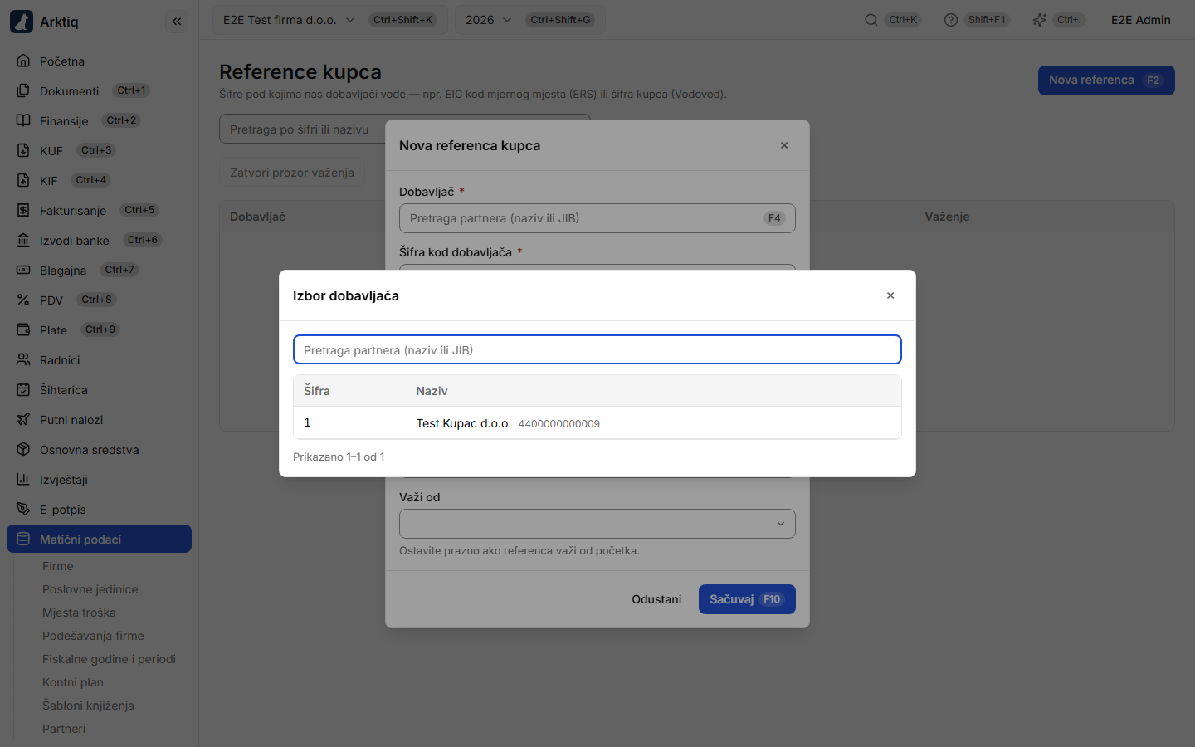Viewport: 1195px width, 747px height.
Task: Open Izvještaji chart icon
Action: 23,480
